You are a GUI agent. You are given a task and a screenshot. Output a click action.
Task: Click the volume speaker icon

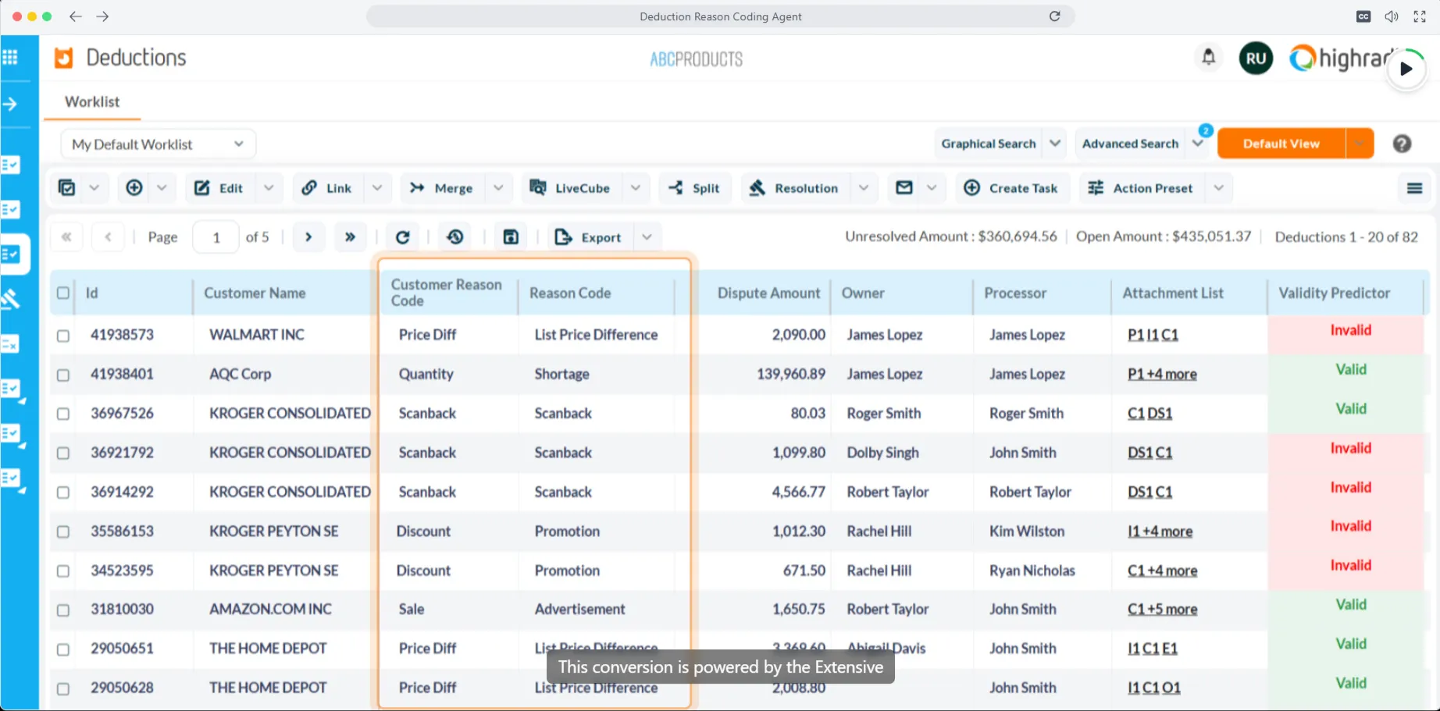[x=1392, y=16]
